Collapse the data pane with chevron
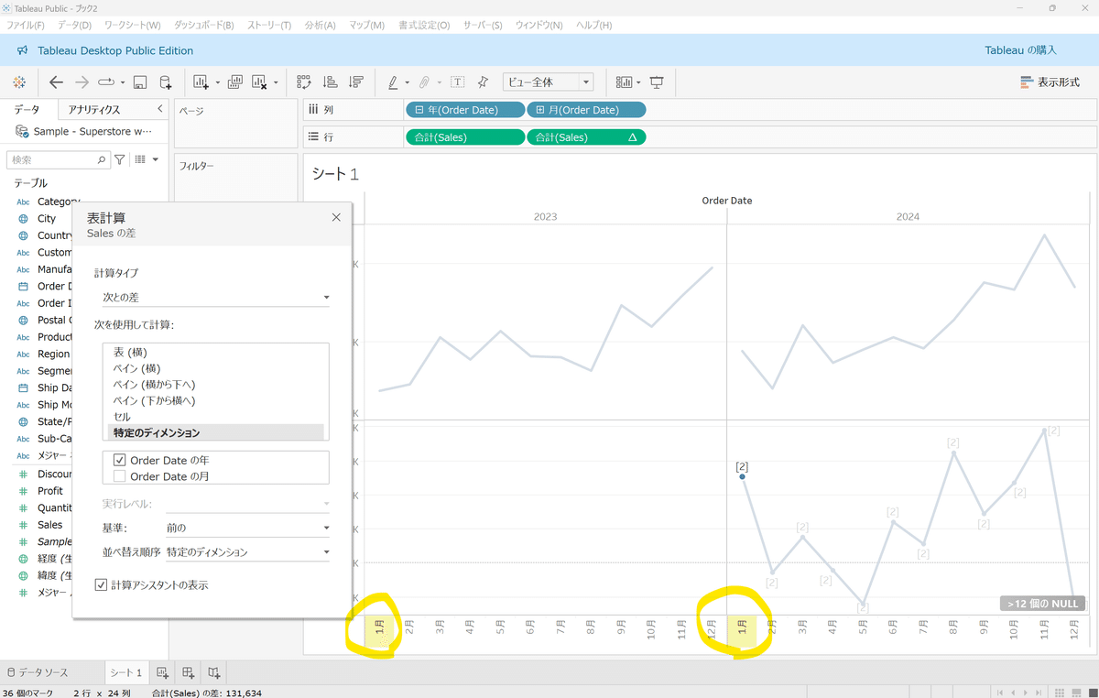Viewport: 1099px width, 698px height. tap(160, 109)
